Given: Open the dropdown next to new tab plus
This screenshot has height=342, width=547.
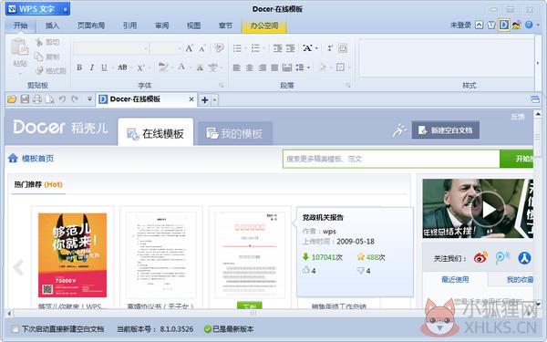Looking at the screenshot, I should point(214,100).
